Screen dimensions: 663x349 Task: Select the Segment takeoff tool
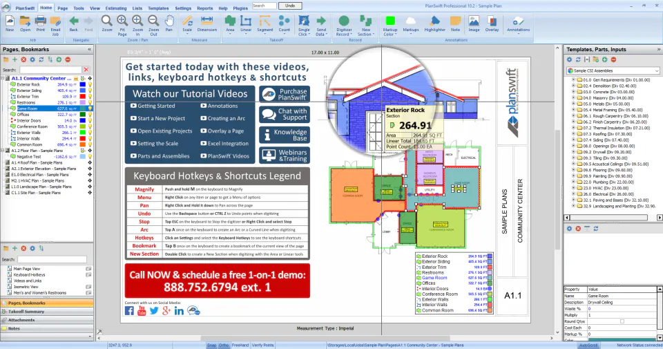265,23
